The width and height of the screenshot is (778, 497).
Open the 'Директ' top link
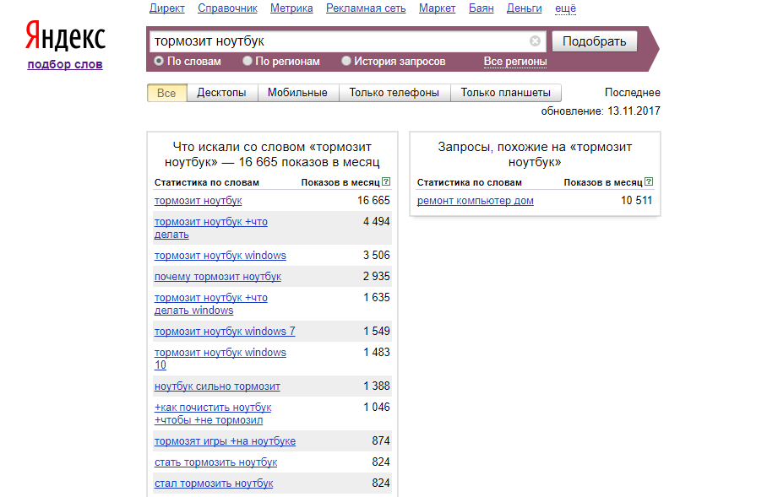tap(166, 8)
